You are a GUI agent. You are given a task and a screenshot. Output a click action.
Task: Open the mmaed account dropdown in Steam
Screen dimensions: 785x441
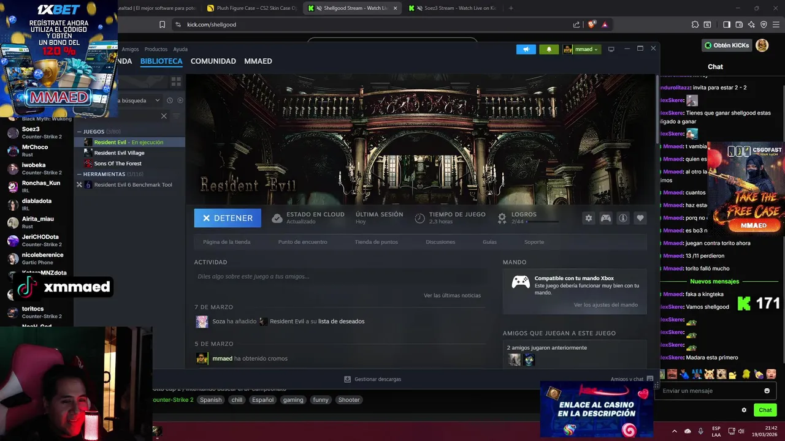pyautogui.click(x=581, y=49)
